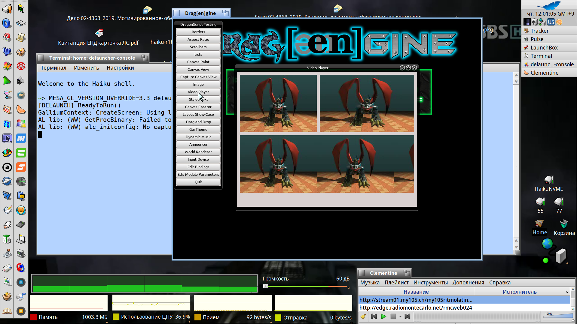Open the playlist column header dropdown chevron
This screenshot has height=324, width=577.
(567, 292)
